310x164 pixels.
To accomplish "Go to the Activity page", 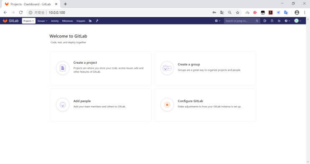I will tap(55, 21).
